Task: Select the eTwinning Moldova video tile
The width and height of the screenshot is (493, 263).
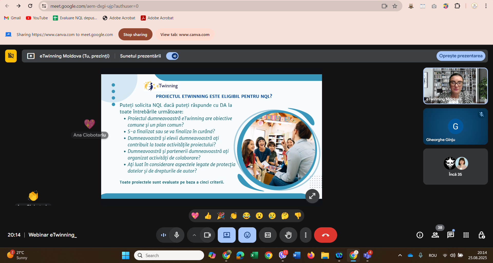Action: click(455, 86)
